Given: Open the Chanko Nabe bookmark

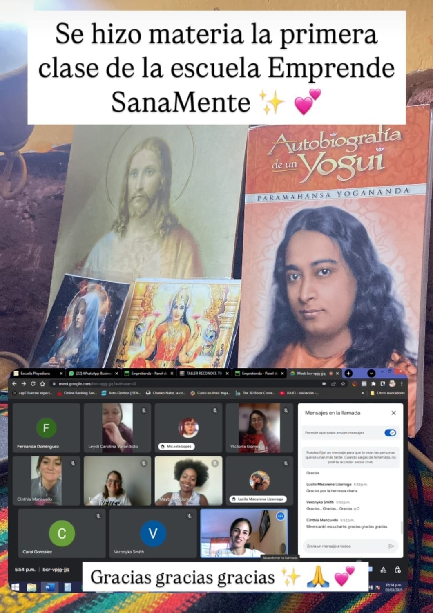Looking at the screenshot, I should point(166,393).
